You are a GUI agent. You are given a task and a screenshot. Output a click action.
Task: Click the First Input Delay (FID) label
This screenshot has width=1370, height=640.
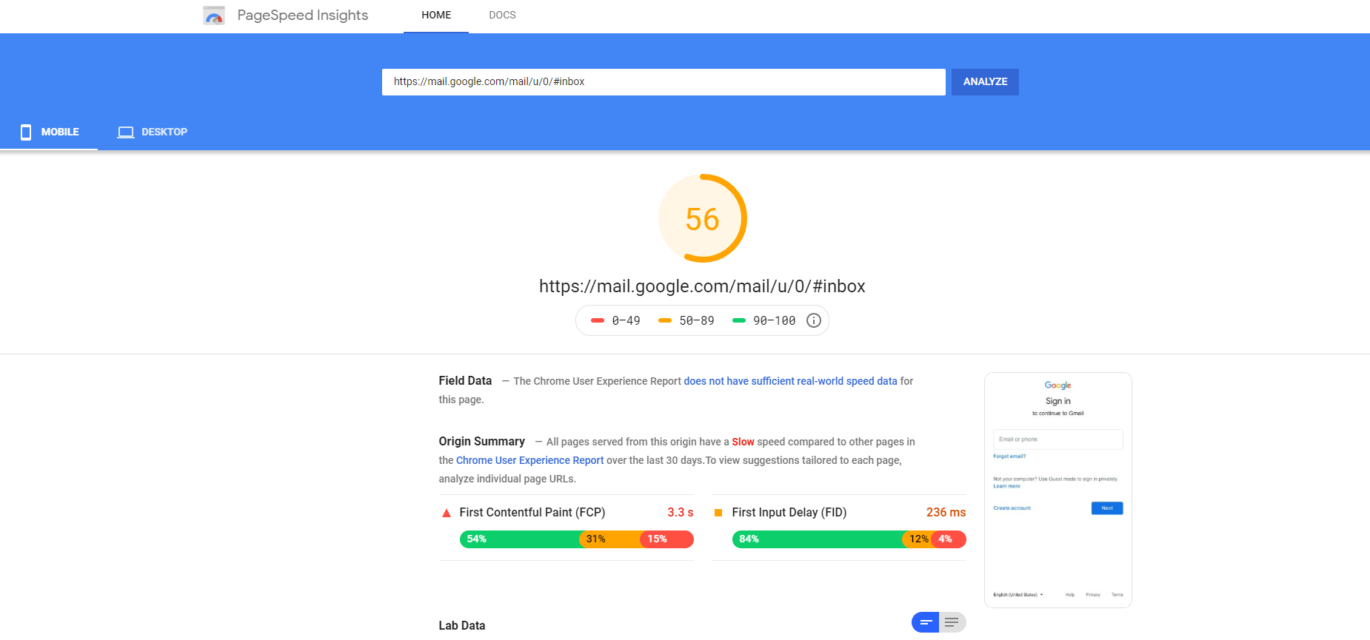tap(789, 513)
